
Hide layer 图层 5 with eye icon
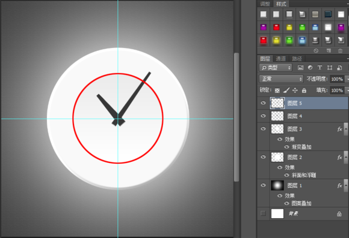click(263, 103)
